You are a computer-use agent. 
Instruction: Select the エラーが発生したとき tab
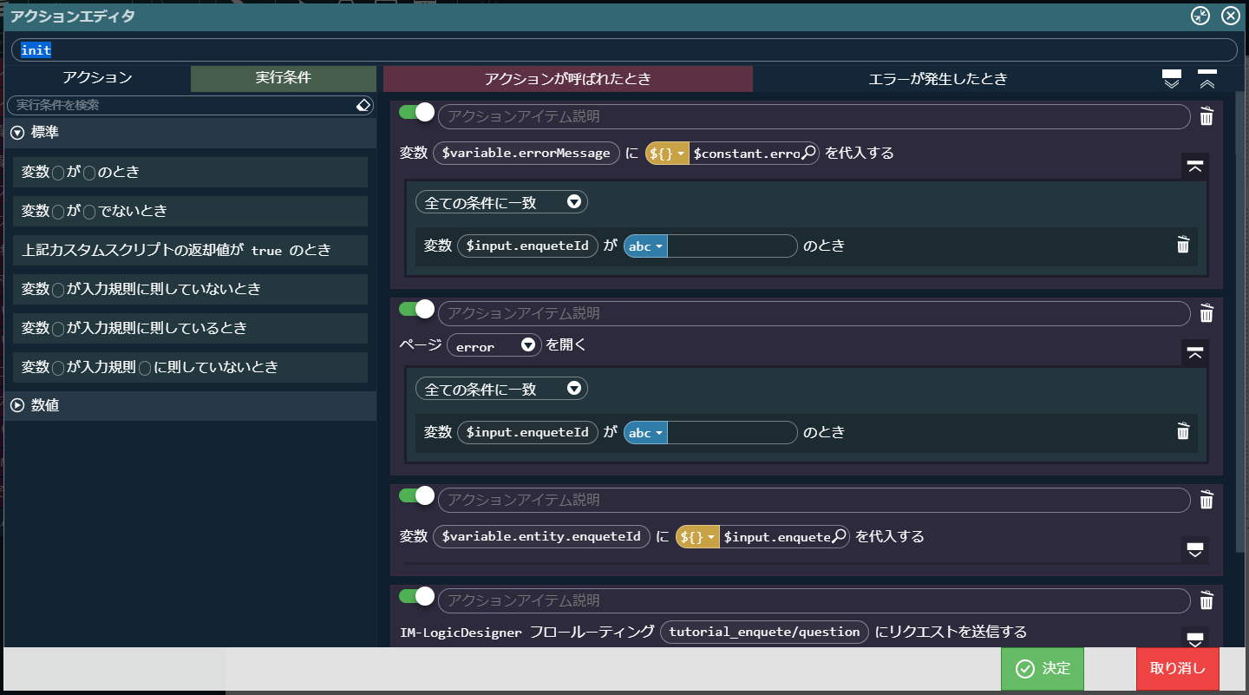click(x=938, y=79)
